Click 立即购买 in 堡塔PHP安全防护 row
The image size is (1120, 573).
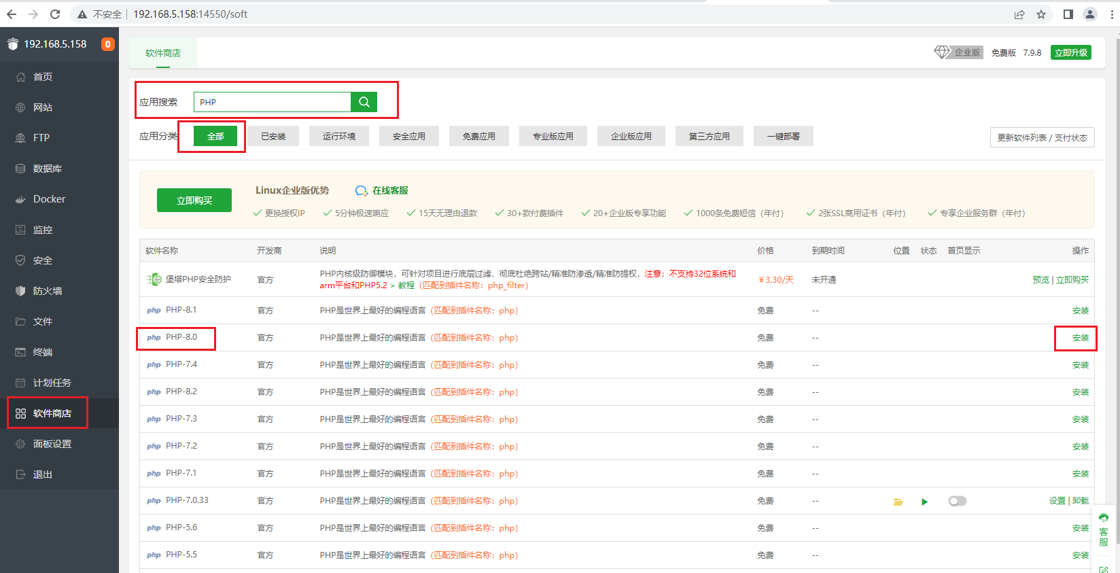pyautogui.click(x=1072, y=279)
